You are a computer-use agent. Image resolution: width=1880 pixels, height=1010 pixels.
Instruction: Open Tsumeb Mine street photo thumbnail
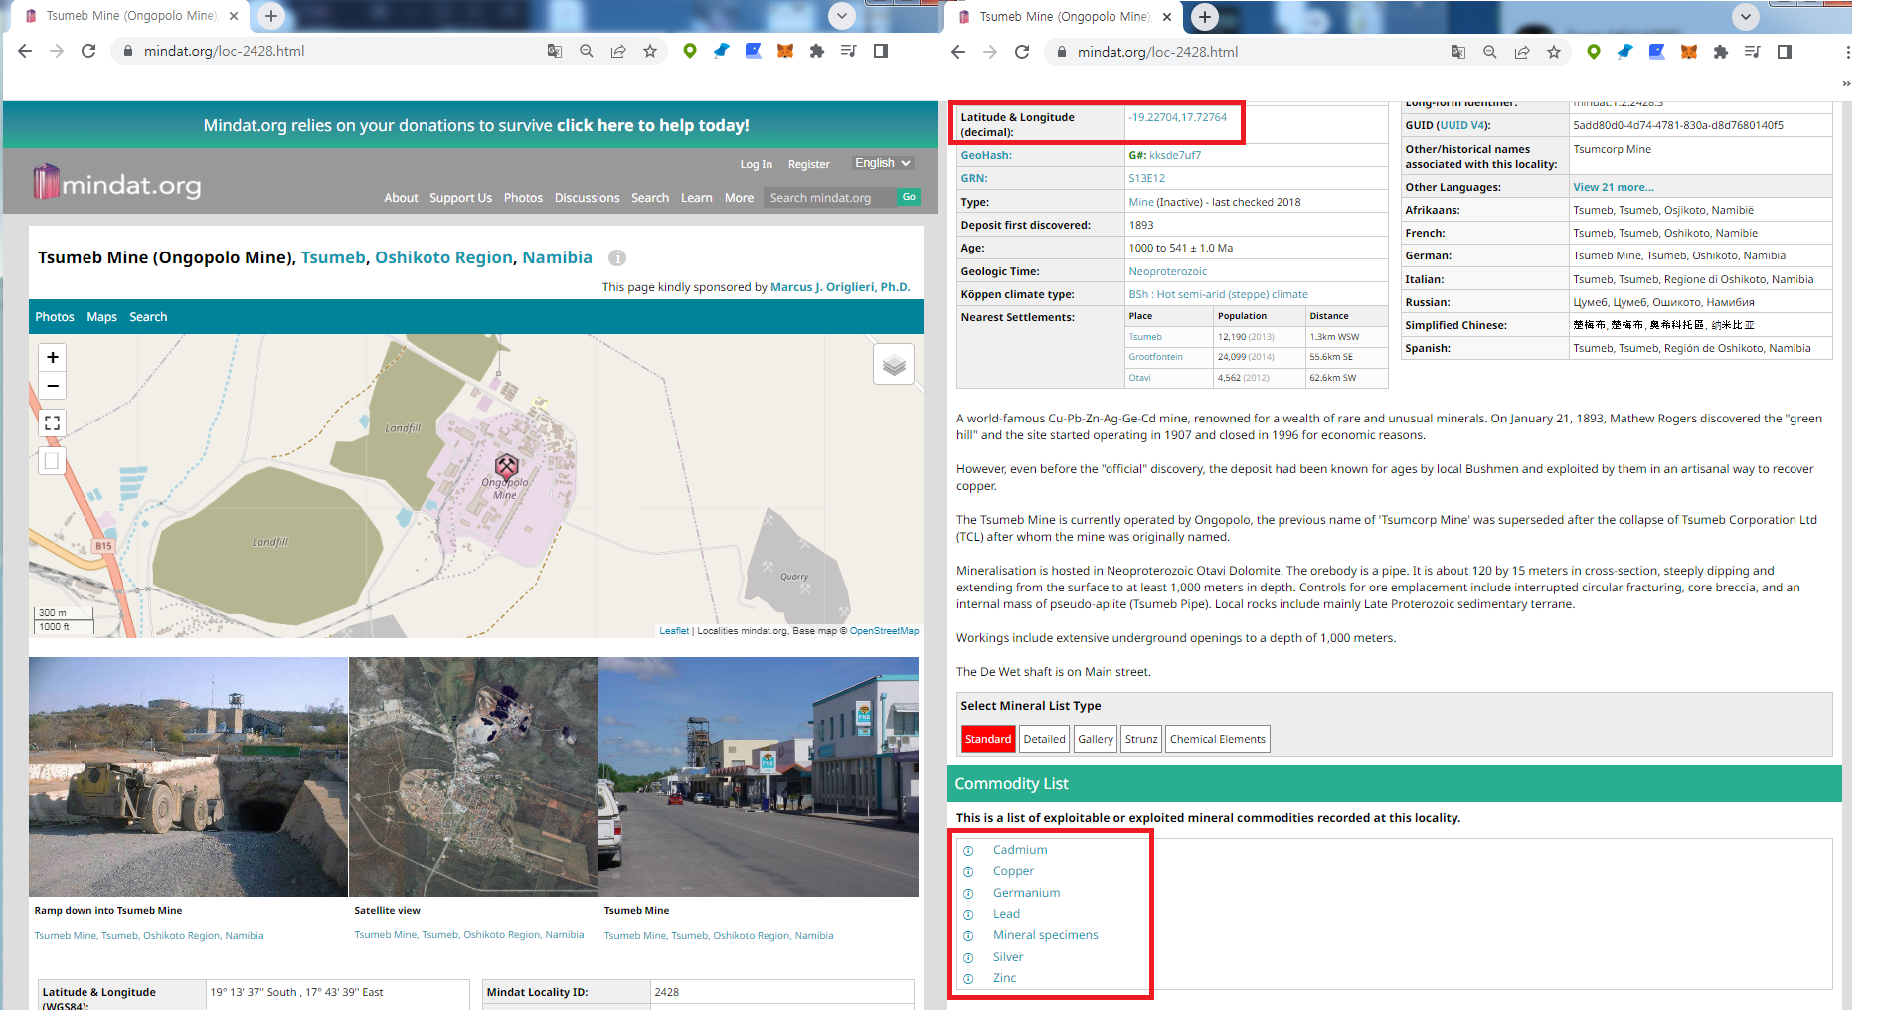(759, 776)
